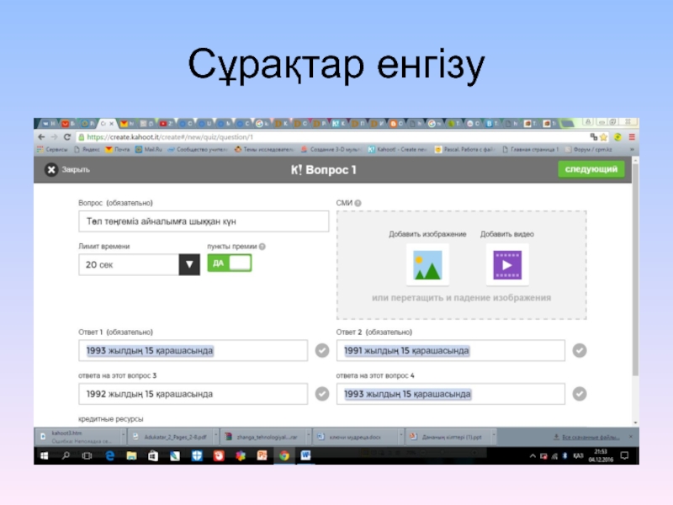The height and width of the screenshot is (505, 673).
Task: Close the active Kahoot tab
Action: pyautogui.click(x=112, y=124)
